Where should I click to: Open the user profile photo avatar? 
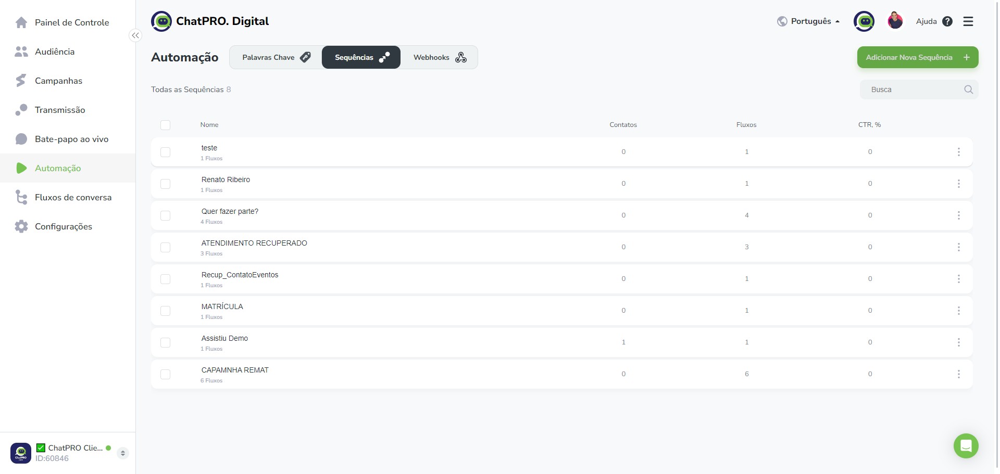[x=895, y=21]
